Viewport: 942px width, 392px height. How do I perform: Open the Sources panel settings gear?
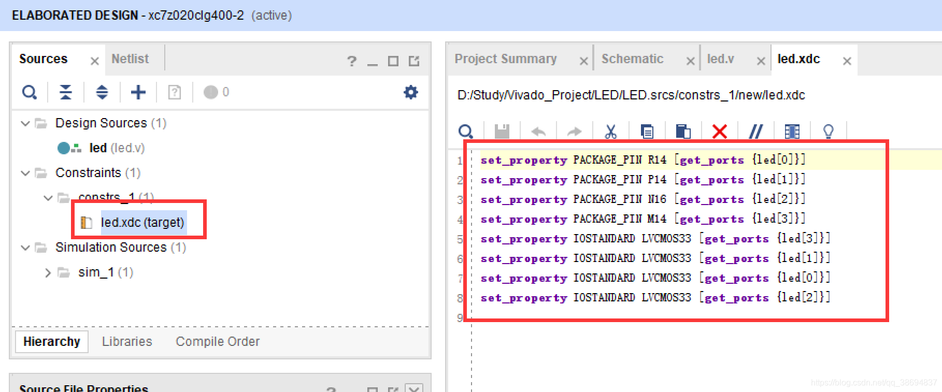[x=411, y=92]
